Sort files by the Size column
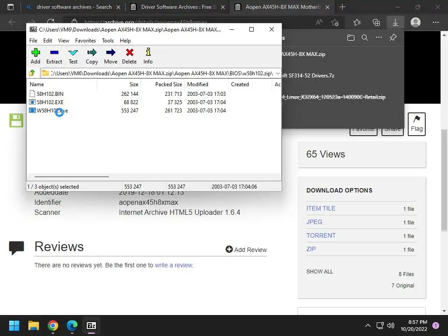 [x=119, y=84]
